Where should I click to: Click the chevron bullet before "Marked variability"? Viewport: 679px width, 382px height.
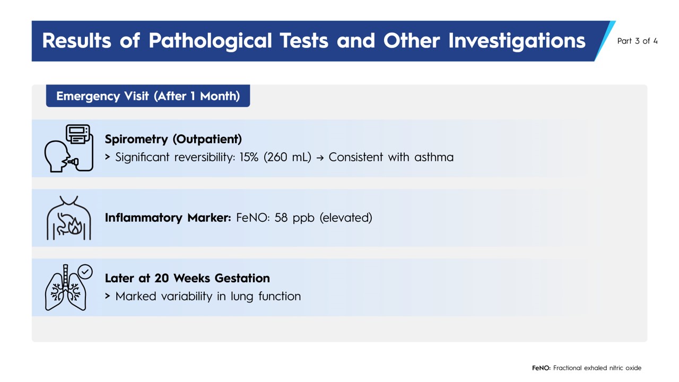point(108,297)
